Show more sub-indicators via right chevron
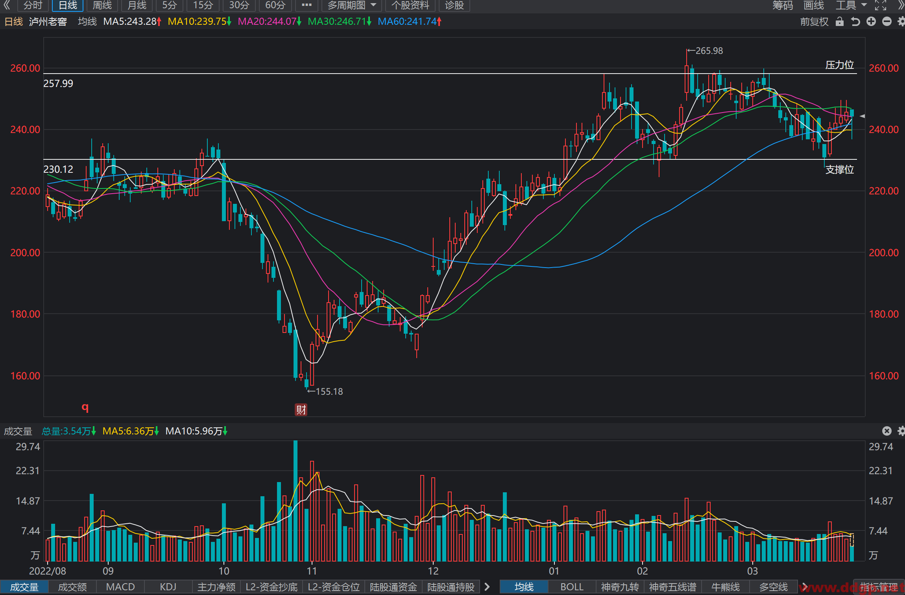905x595 pixels. click(487, 587)
